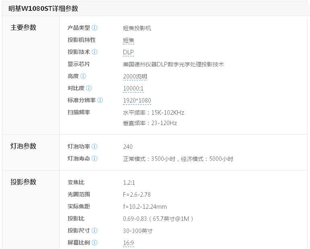Viewport: 310px width, 249px height.
Task: Click the 亮度 label text
Action: [73, 76]
